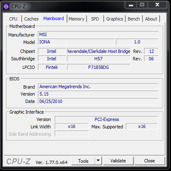Click the LPCIO label
This screenshot has width=171, height=171.
pos(29,67)
